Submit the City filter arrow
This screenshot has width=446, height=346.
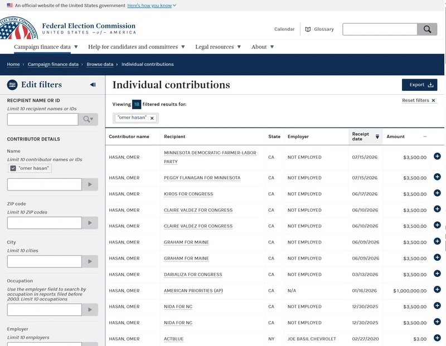pos(90,261)
